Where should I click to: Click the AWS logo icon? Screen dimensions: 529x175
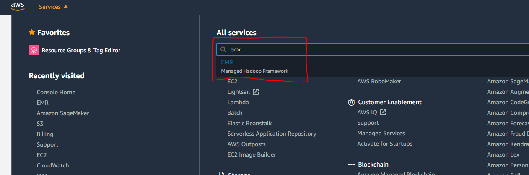18,6
